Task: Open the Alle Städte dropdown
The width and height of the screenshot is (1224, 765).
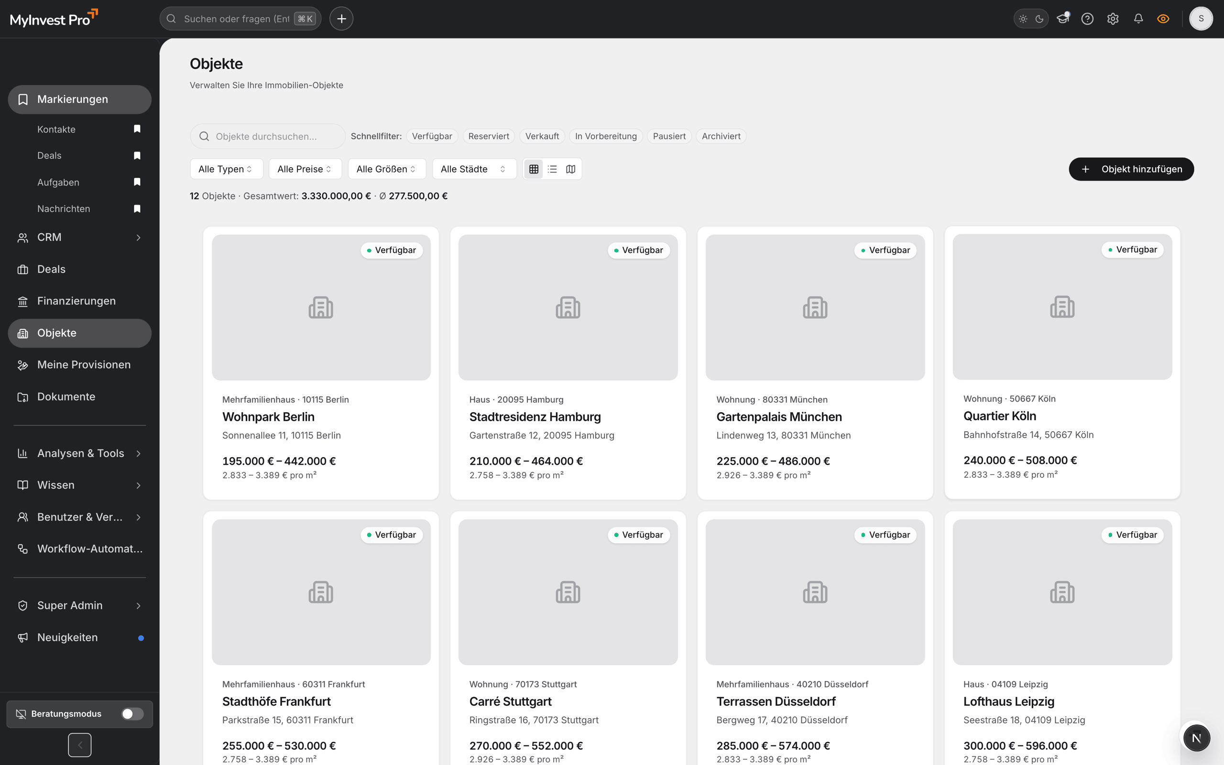Action: pyautogui.click(x=474, y=169)
